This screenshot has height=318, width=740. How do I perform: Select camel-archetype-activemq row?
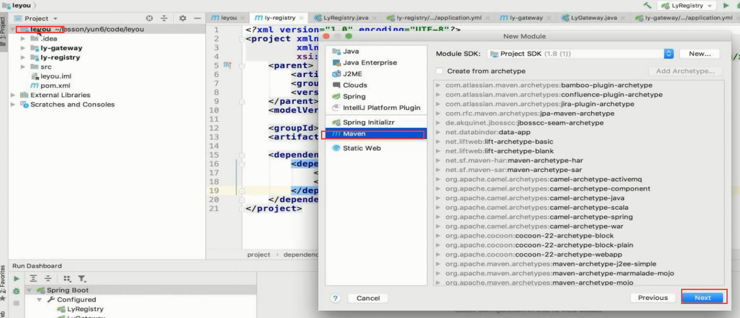[x=579, y=179]
